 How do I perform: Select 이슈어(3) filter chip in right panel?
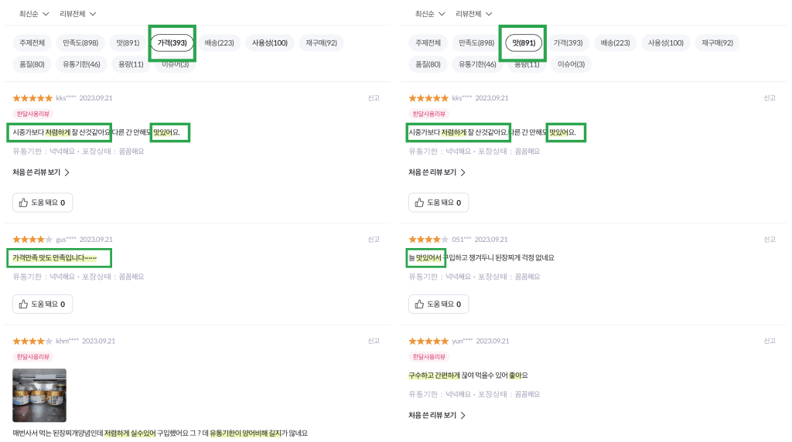tap(573, 64)
